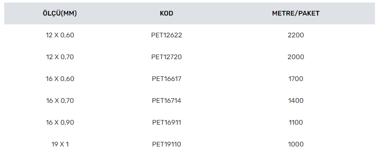Image resolution: width=380 pixels, height=162 pixels.
Task: Select product code PET16911
Action: click(166, 123)
